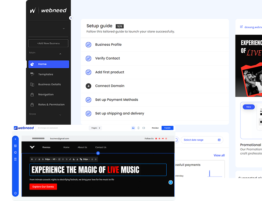Click About Us in the site navigation
Image resolution: width=262 pixels, height=201 pixels.
82,147
